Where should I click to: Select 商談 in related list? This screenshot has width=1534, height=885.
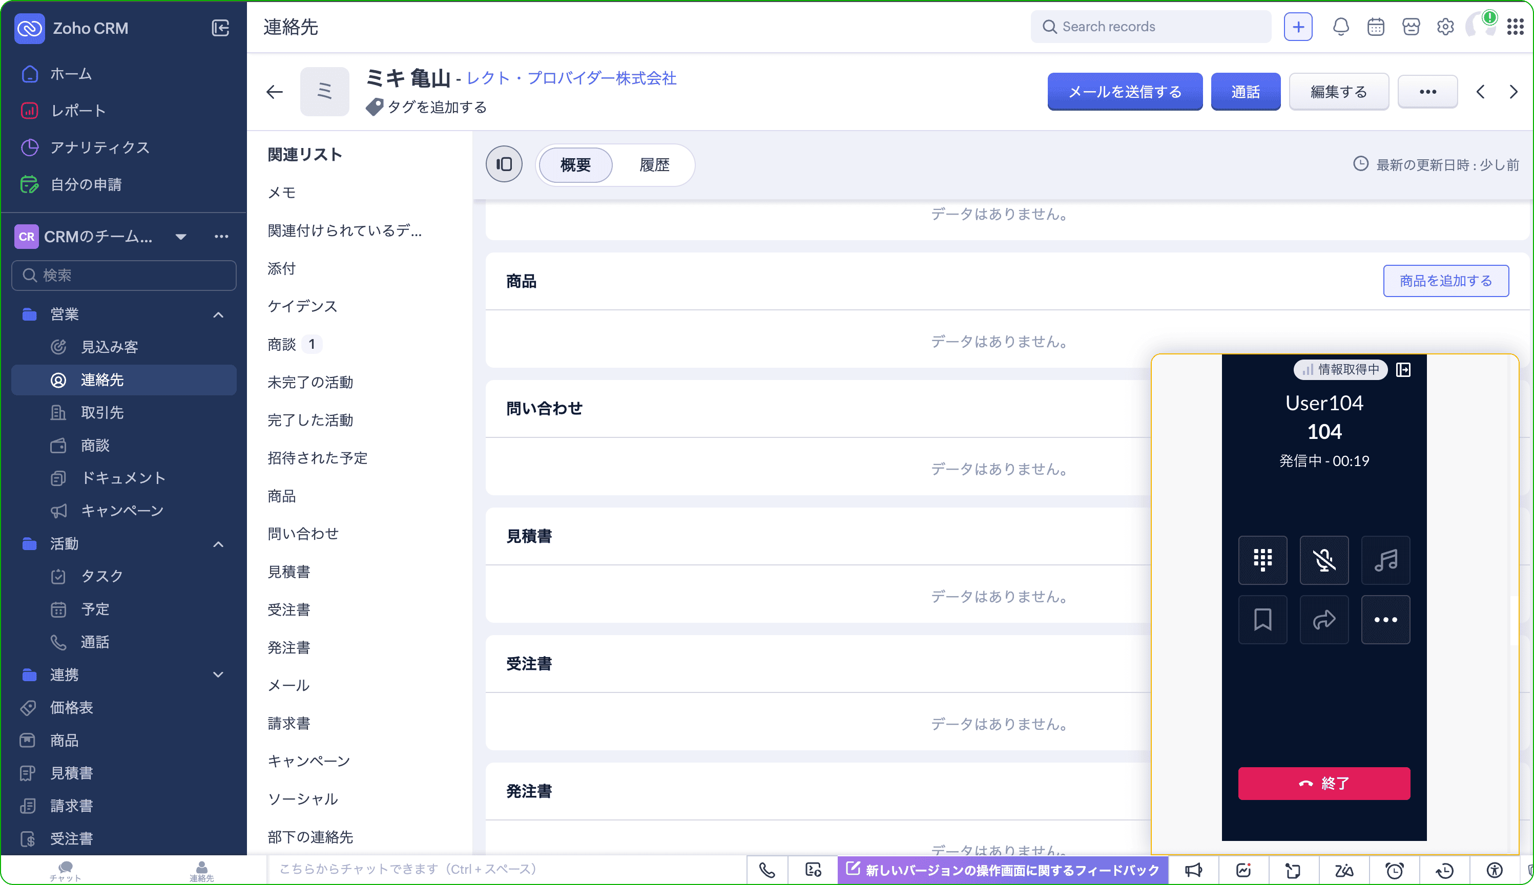click(282, 345)
